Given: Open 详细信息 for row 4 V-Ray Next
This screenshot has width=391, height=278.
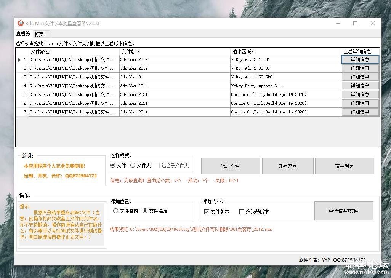Looking at the screenshot, I should [360, 86].
